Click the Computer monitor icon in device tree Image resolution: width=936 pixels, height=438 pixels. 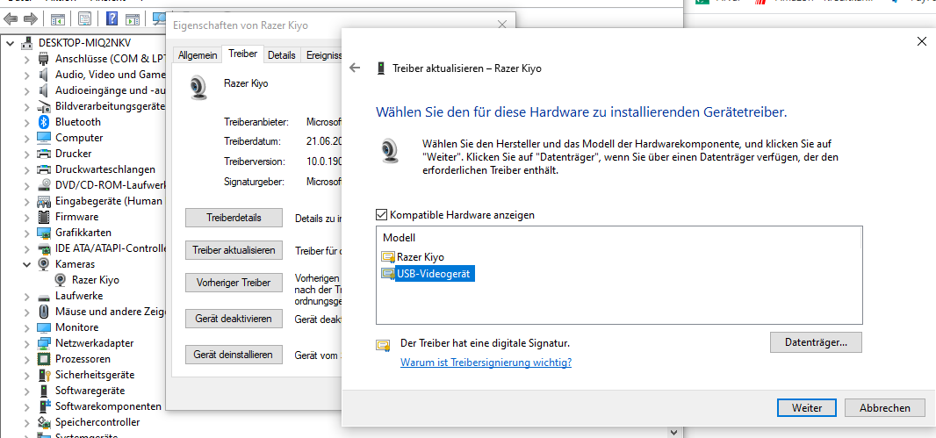tap(44, 138)
